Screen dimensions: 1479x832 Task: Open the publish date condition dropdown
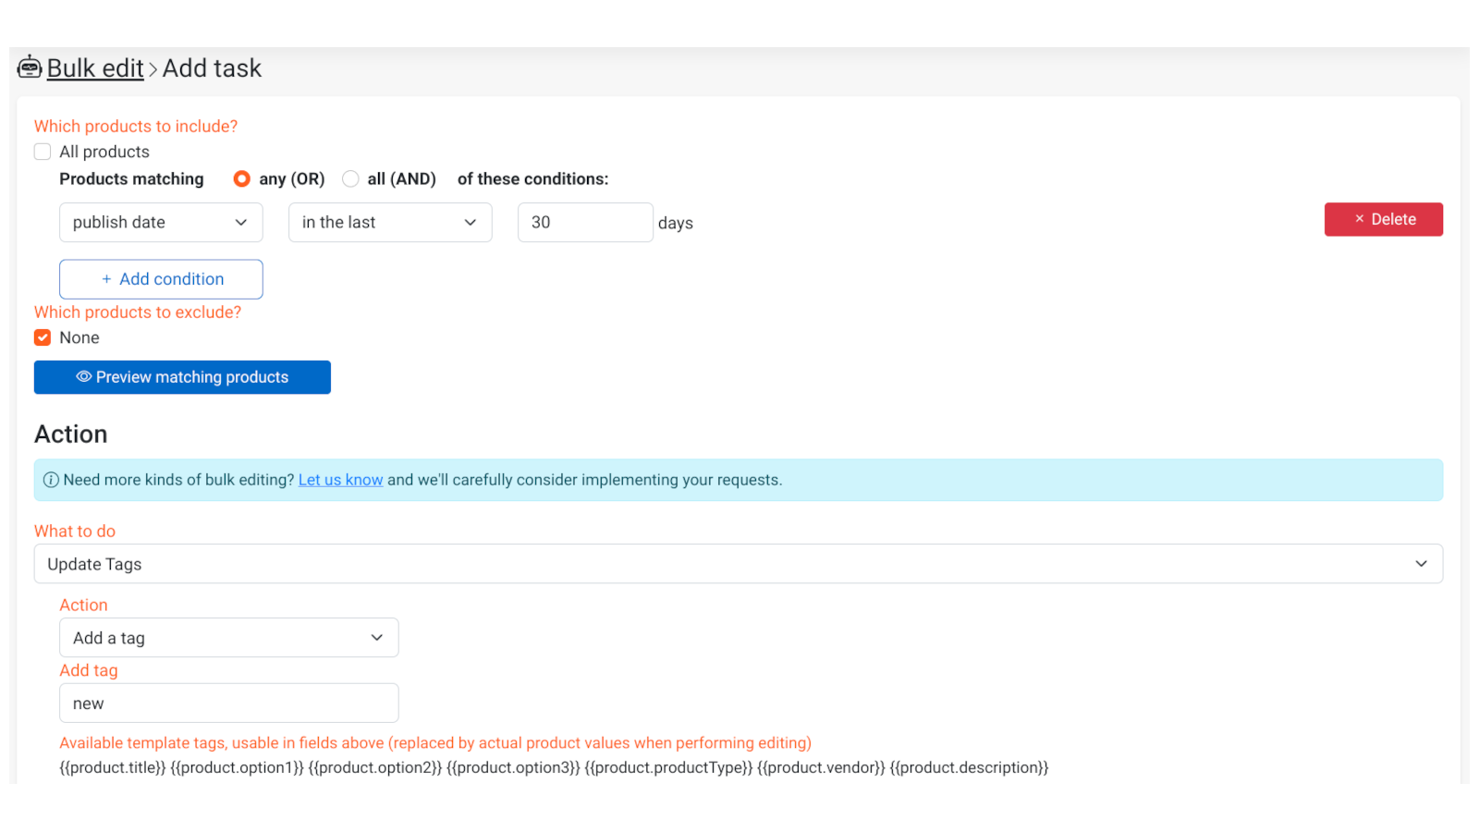pos(161,223)
